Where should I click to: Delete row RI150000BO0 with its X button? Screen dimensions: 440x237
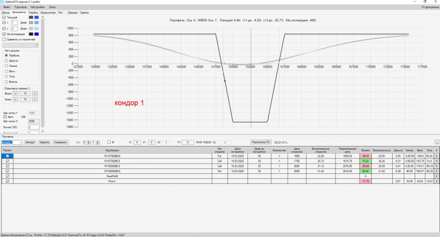point(436,171)
